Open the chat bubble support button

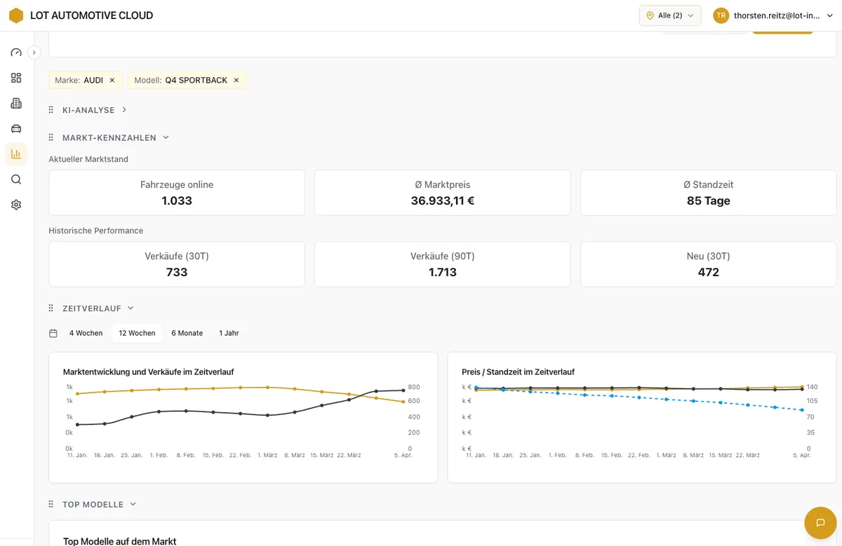point(820,523)
